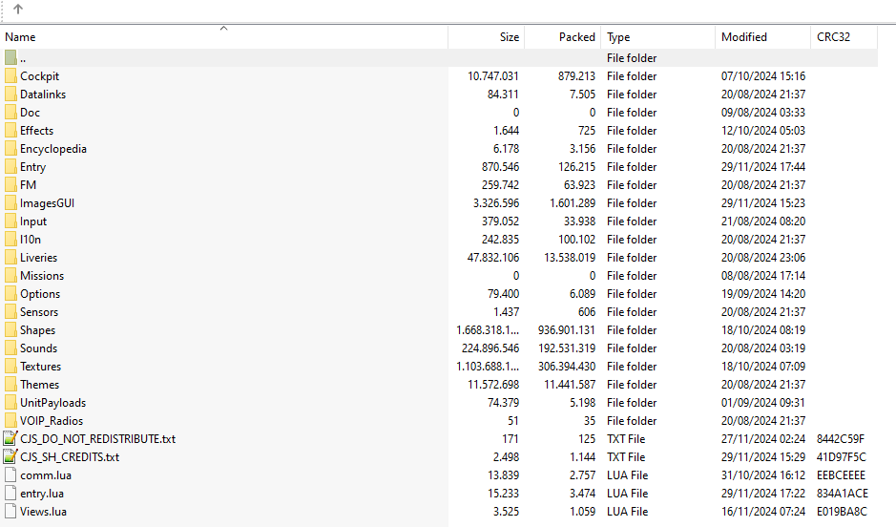Select the entry.lua file row
Image resolution: width=896 pixels, height=527 pixels.
pos(439,494)
